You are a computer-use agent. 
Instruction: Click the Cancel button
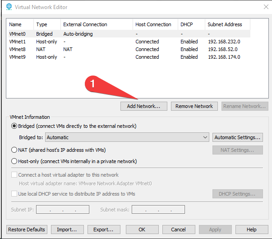179,230
